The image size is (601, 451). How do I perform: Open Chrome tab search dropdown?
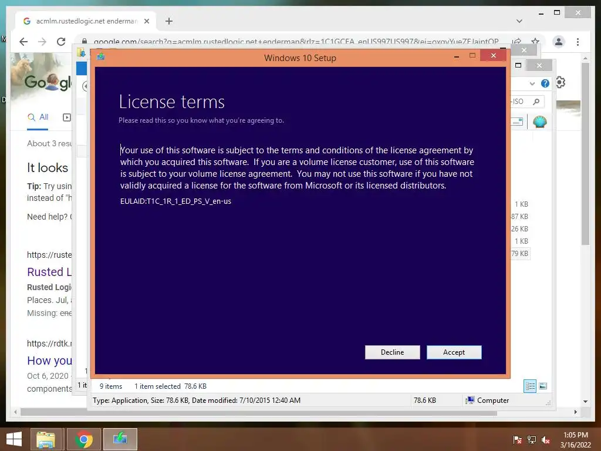(x=519, y=21)
